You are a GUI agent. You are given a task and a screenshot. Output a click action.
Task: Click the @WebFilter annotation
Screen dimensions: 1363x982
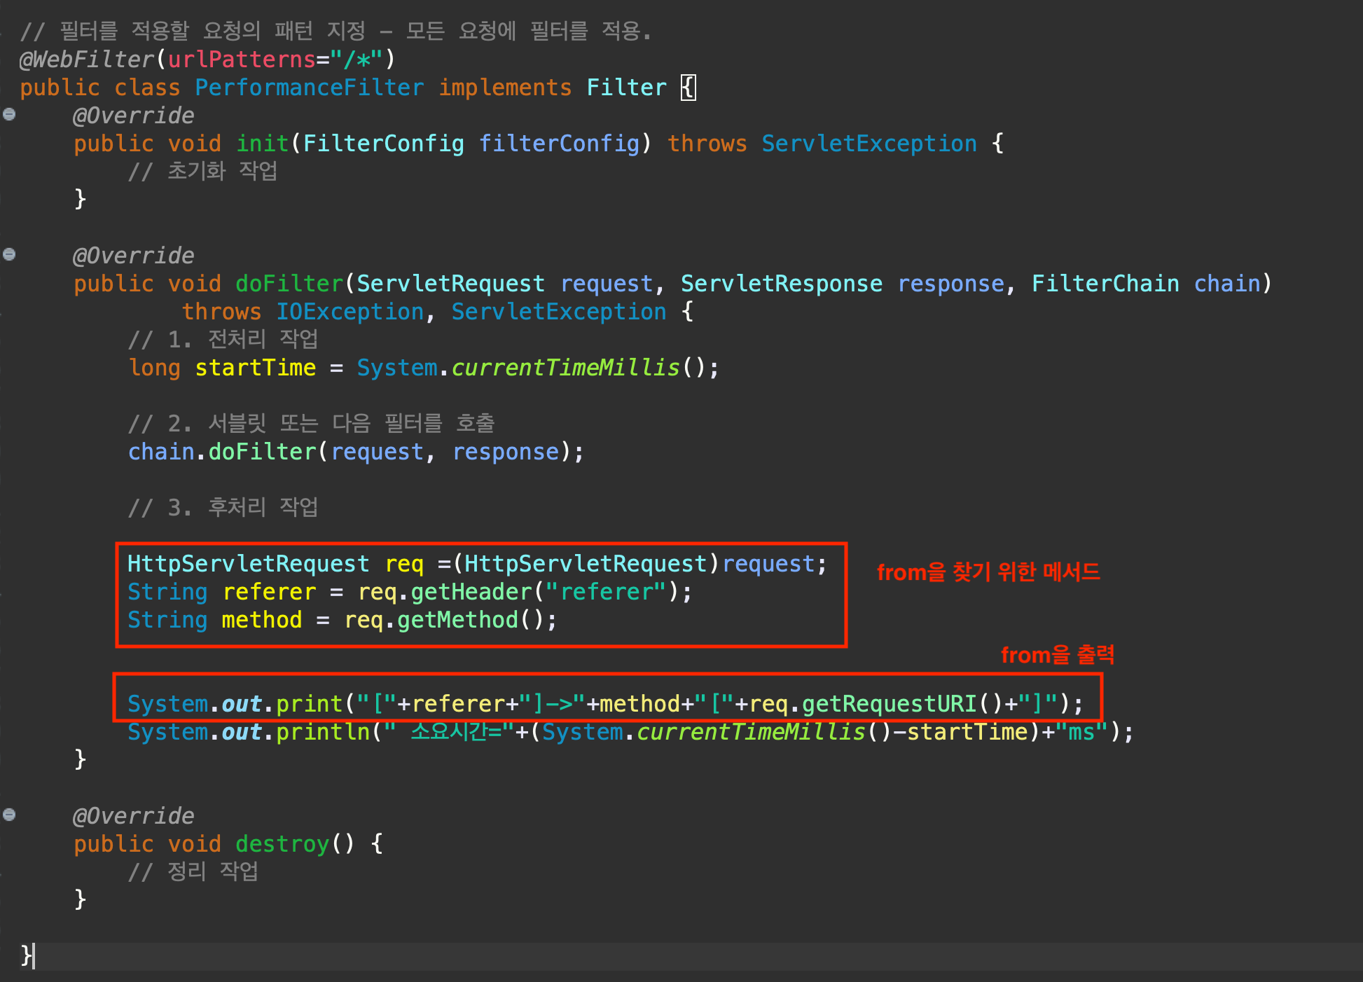pos(86,60)
